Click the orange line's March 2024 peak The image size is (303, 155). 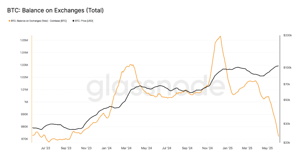[x=131, y=64]
